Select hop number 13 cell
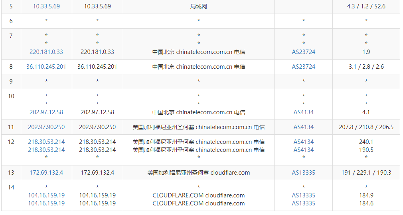Viewport: 403px width, 215px height. (x=11, y=173)
